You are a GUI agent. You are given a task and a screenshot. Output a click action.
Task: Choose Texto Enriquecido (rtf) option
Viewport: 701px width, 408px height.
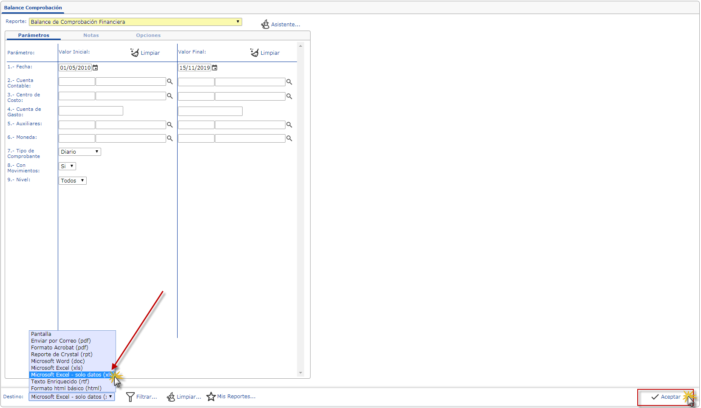coord(72,382)
